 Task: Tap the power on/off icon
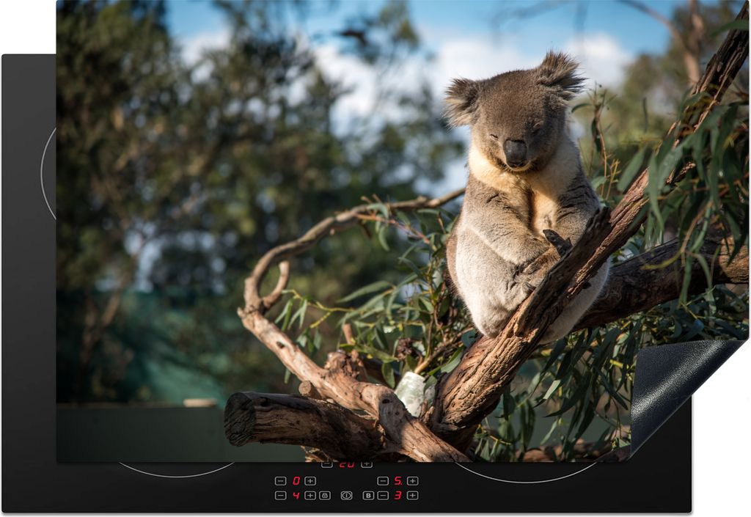(x=347, y=496)
